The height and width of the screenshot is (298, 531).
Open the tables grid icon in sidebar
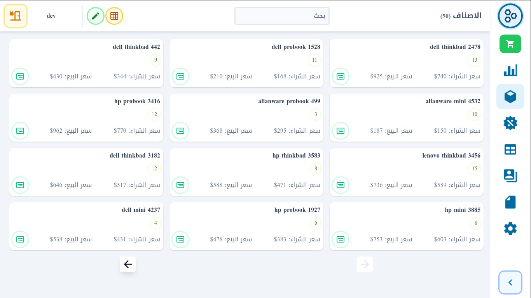(510, 149)
